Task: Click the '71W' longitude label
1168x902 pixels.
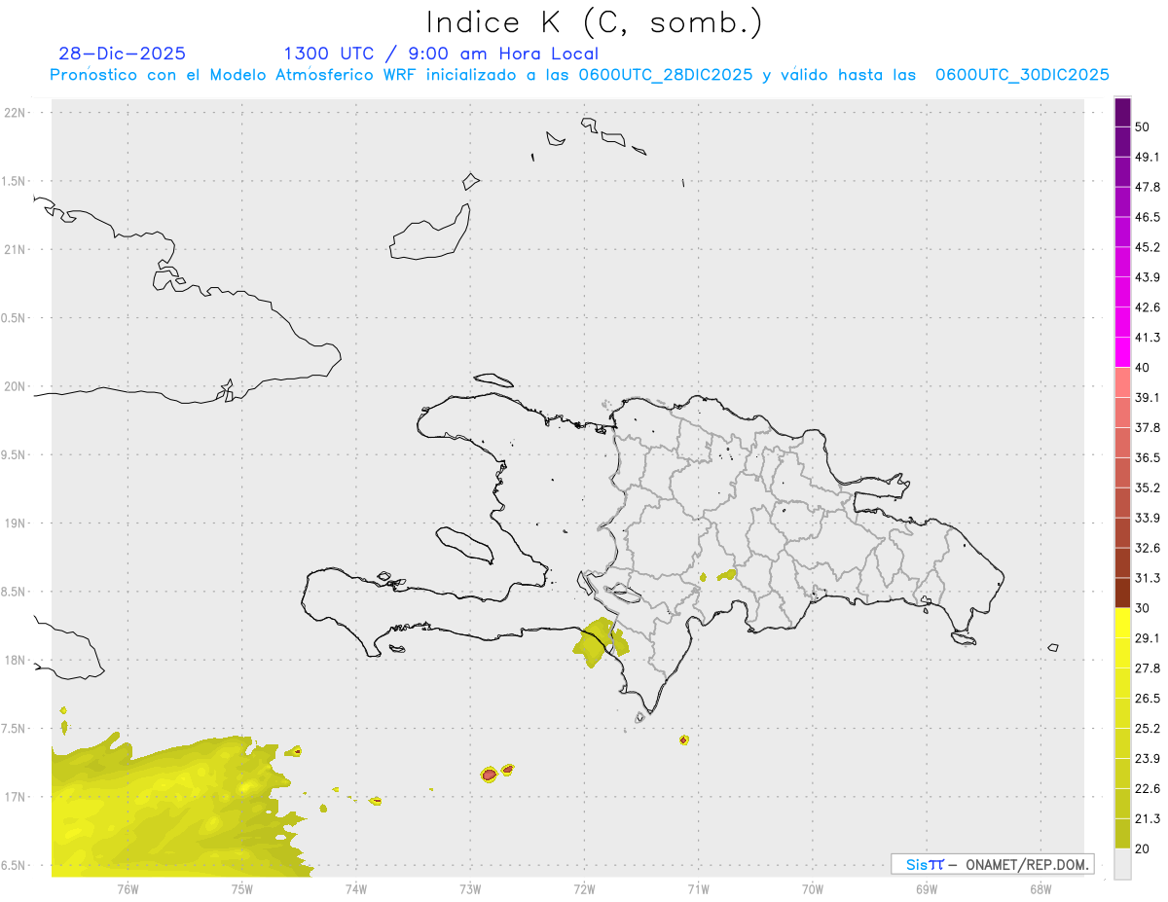Action: pyautogui.click(x=698, y=888)
